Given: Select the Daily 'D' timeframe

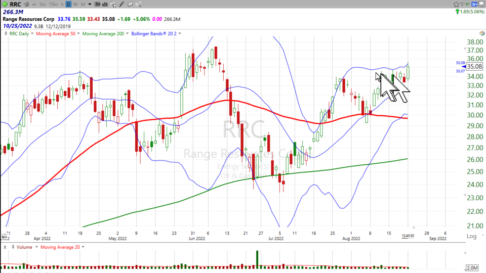Looking at the screenshot, I should pyautogui.click(x=68, y=5).
